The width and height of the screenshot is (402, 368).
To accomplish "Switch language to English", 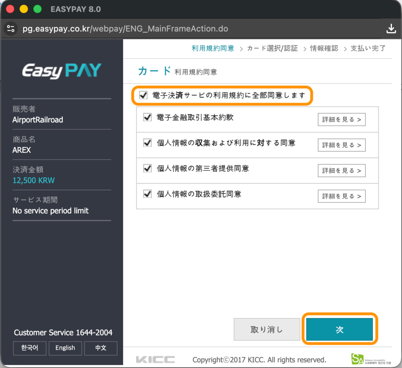I will point(65,348).
